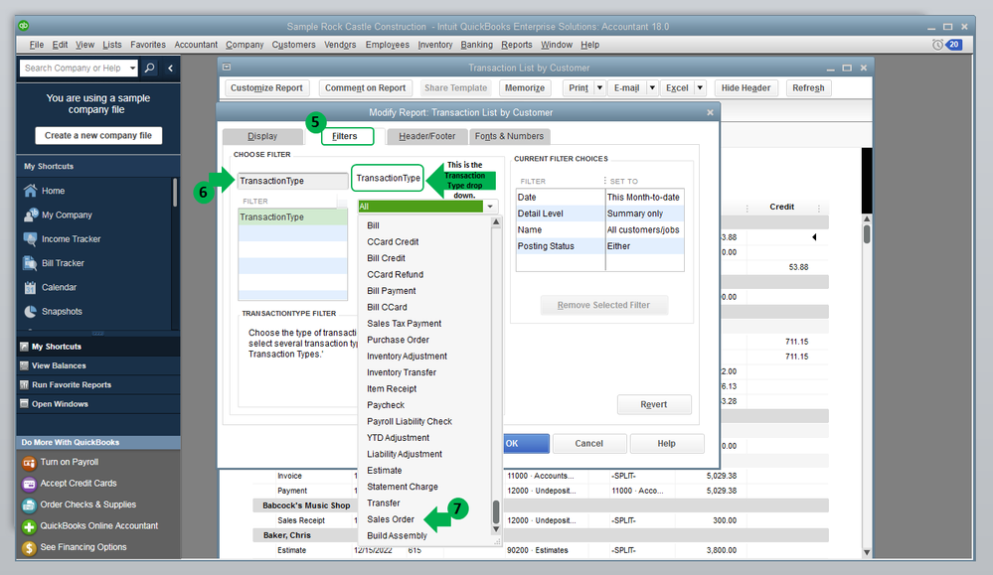Select Paycheck in dropdown list
The image size is (993, 575).
pyautogui.click(x=386, y=405)
